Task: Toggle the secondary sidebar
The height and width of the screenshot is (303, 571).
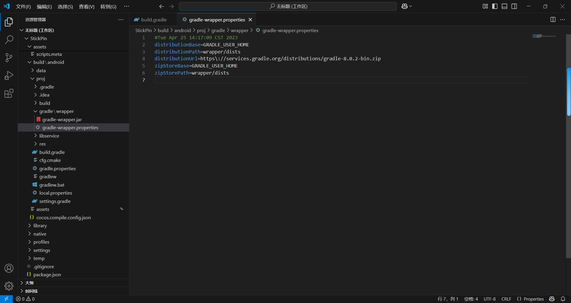Action: point(514,6)
